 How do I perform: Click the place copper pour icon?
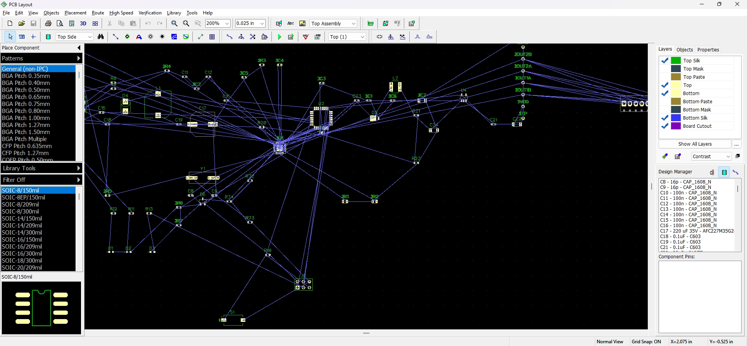coord(174,37)
